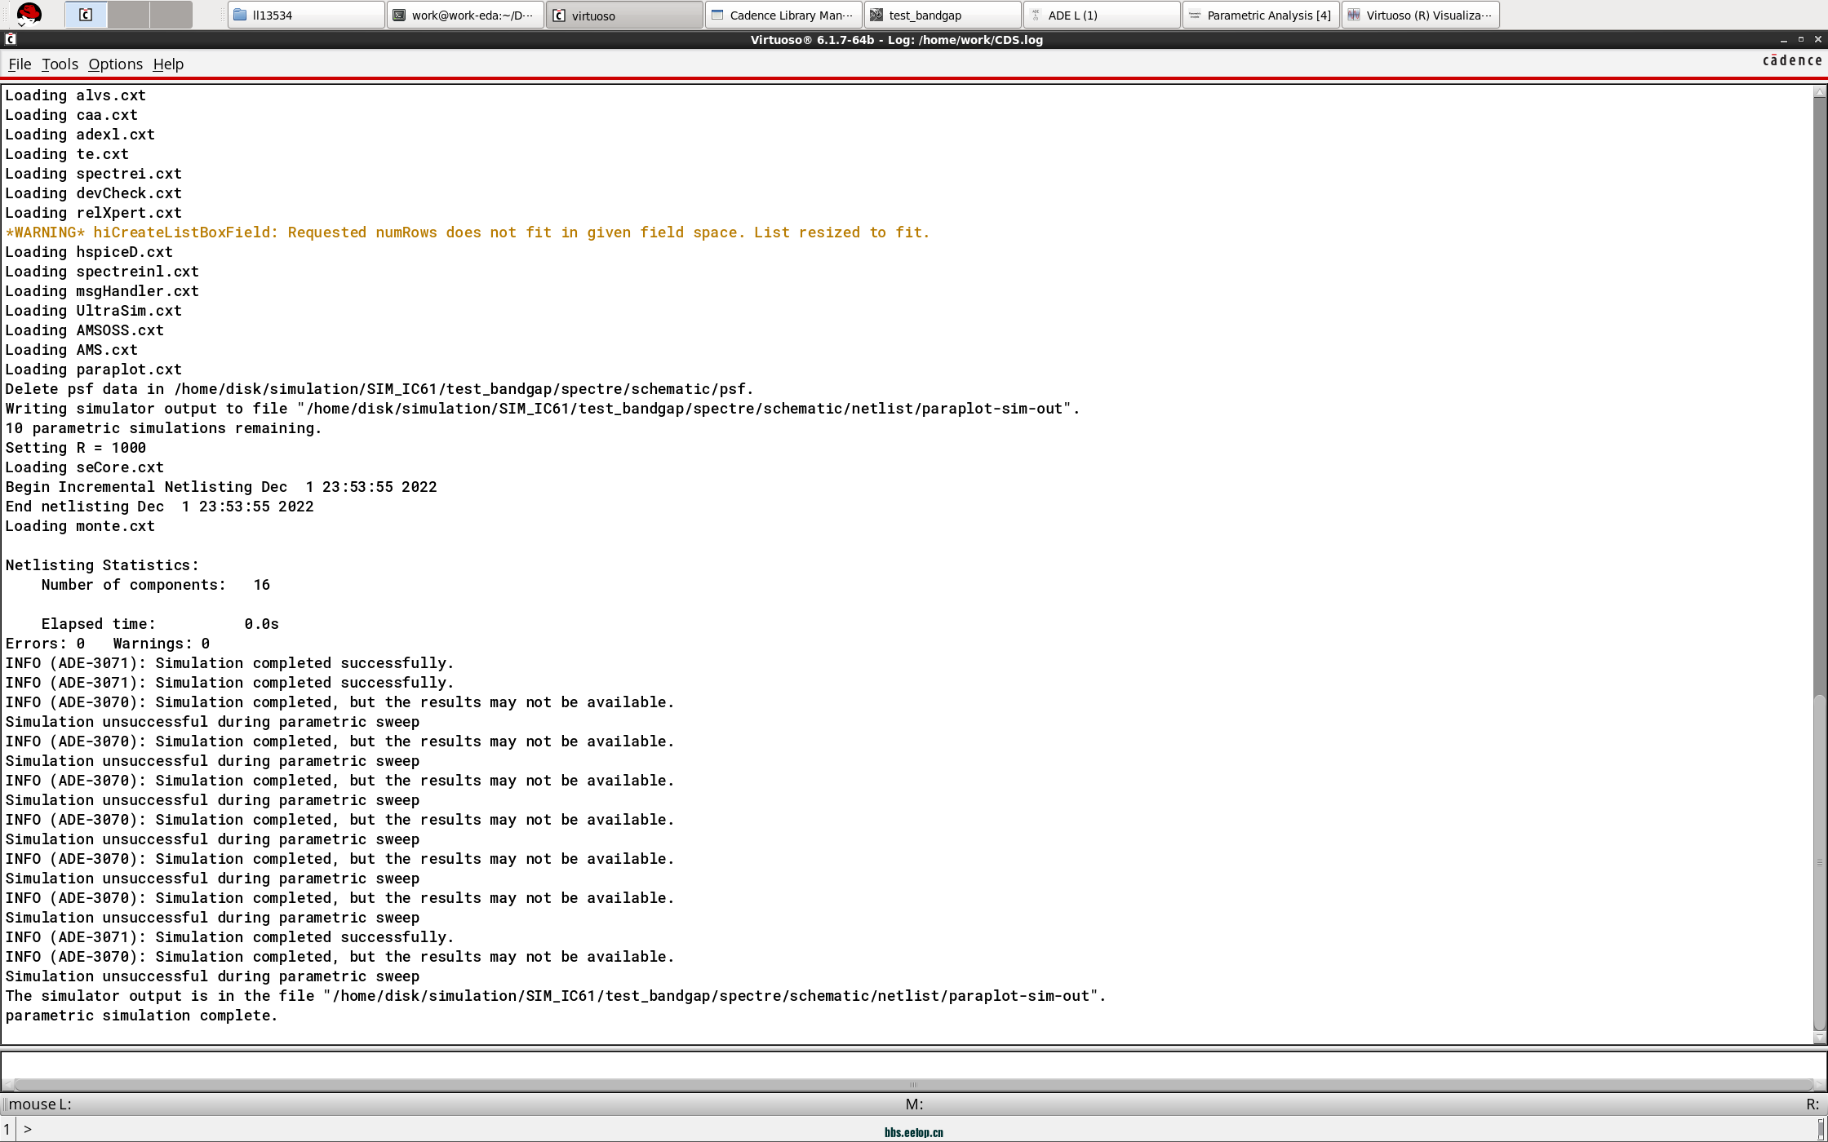Viewport: 1828px width, 1142px height.
Task: Switch to first workspace showing Virtuoso icon
Action: (x=86, y=15)
